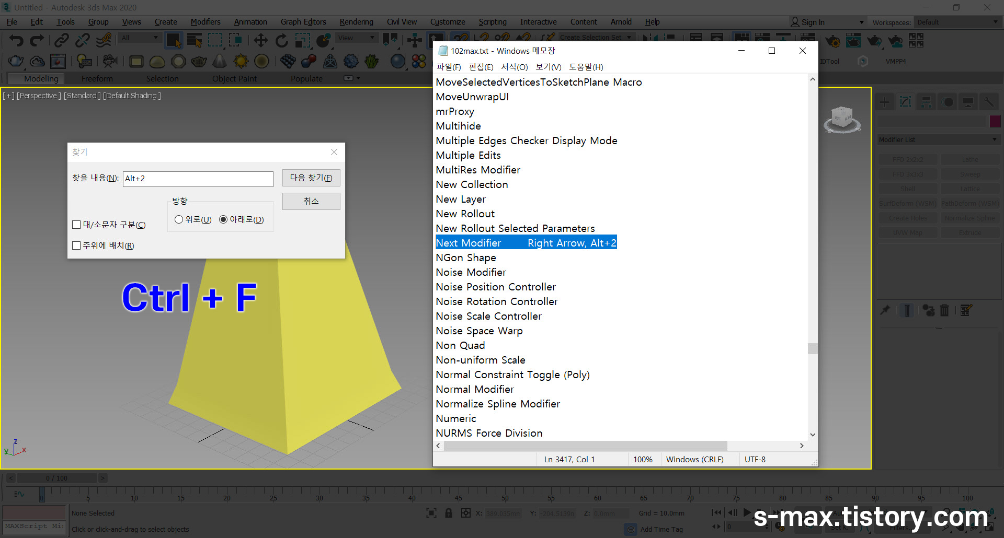The image size is (1004, 538).
Task: Activate Select and Rotate tool
Action: 282,40
